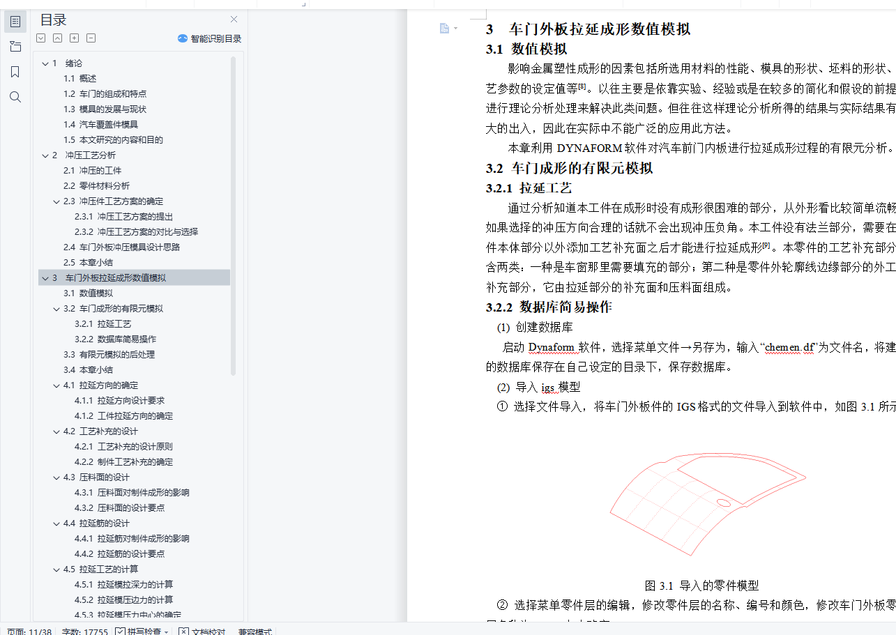Navigate to '3.2.2 数据库简易操作' in outline pane

115,339
